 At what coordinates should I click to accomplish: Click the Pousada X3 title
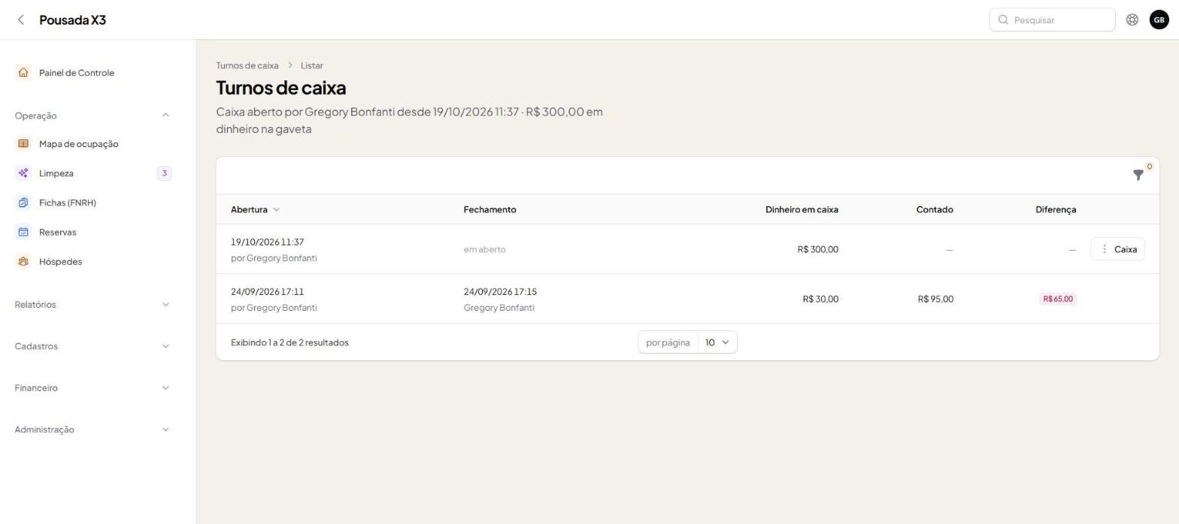72,20
